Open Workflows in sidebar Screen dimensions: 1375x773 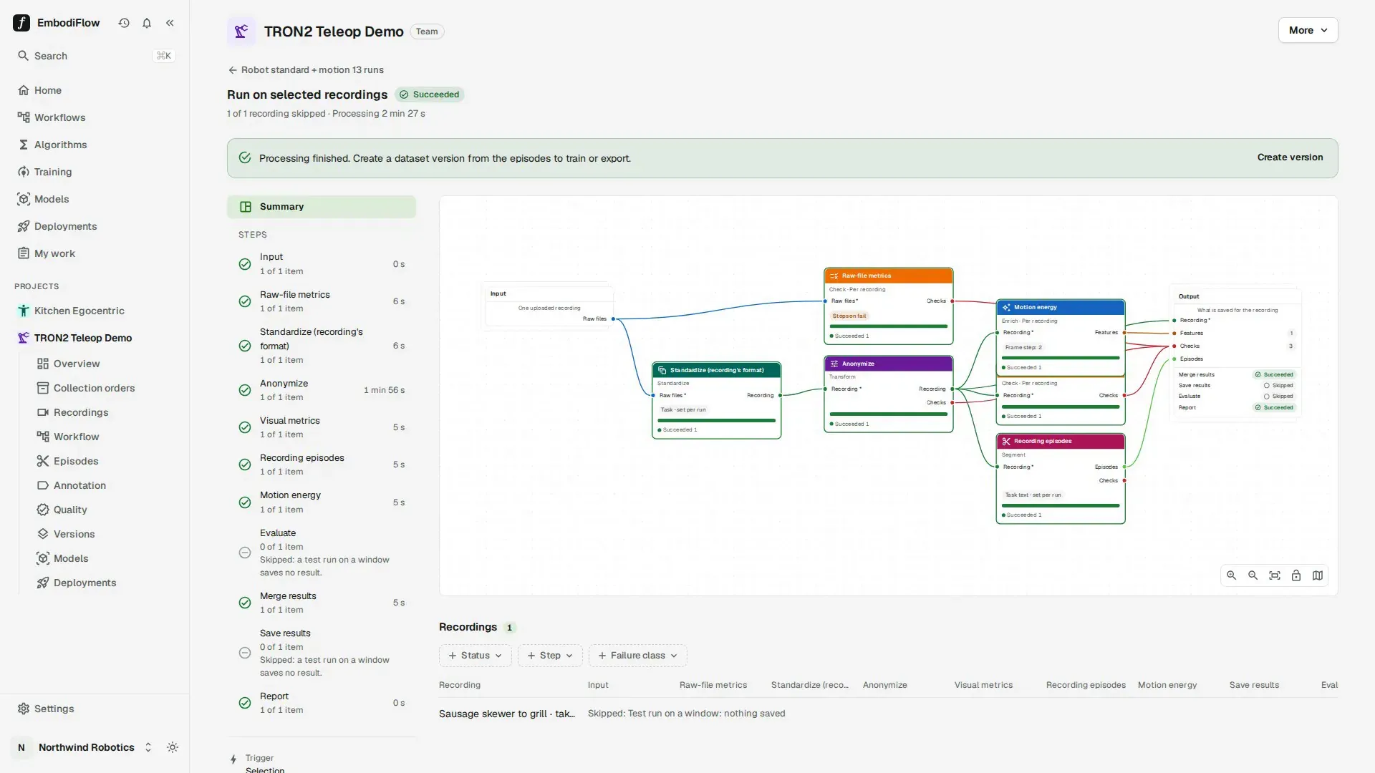pos(95,117)
